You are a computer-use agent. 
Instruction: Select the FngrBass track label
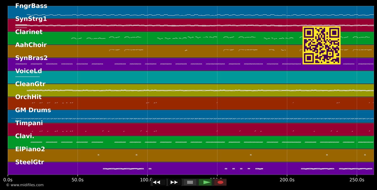click(x=31, y=6)
